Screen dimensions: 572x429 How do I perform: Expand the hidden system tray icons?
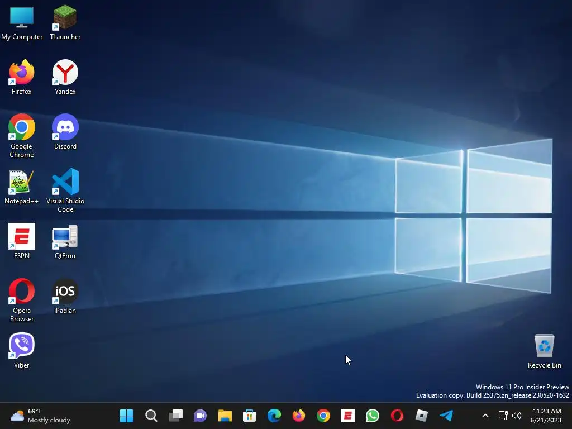pyautogui.click(x=485, y=416)
